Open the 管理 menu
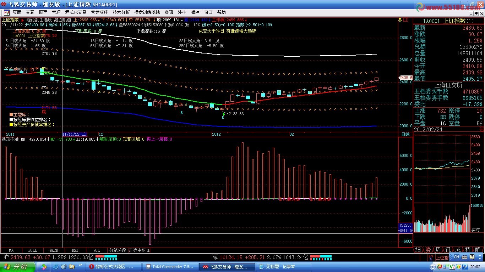This screenshot has width=485, height=272. [x=56, y=12]
